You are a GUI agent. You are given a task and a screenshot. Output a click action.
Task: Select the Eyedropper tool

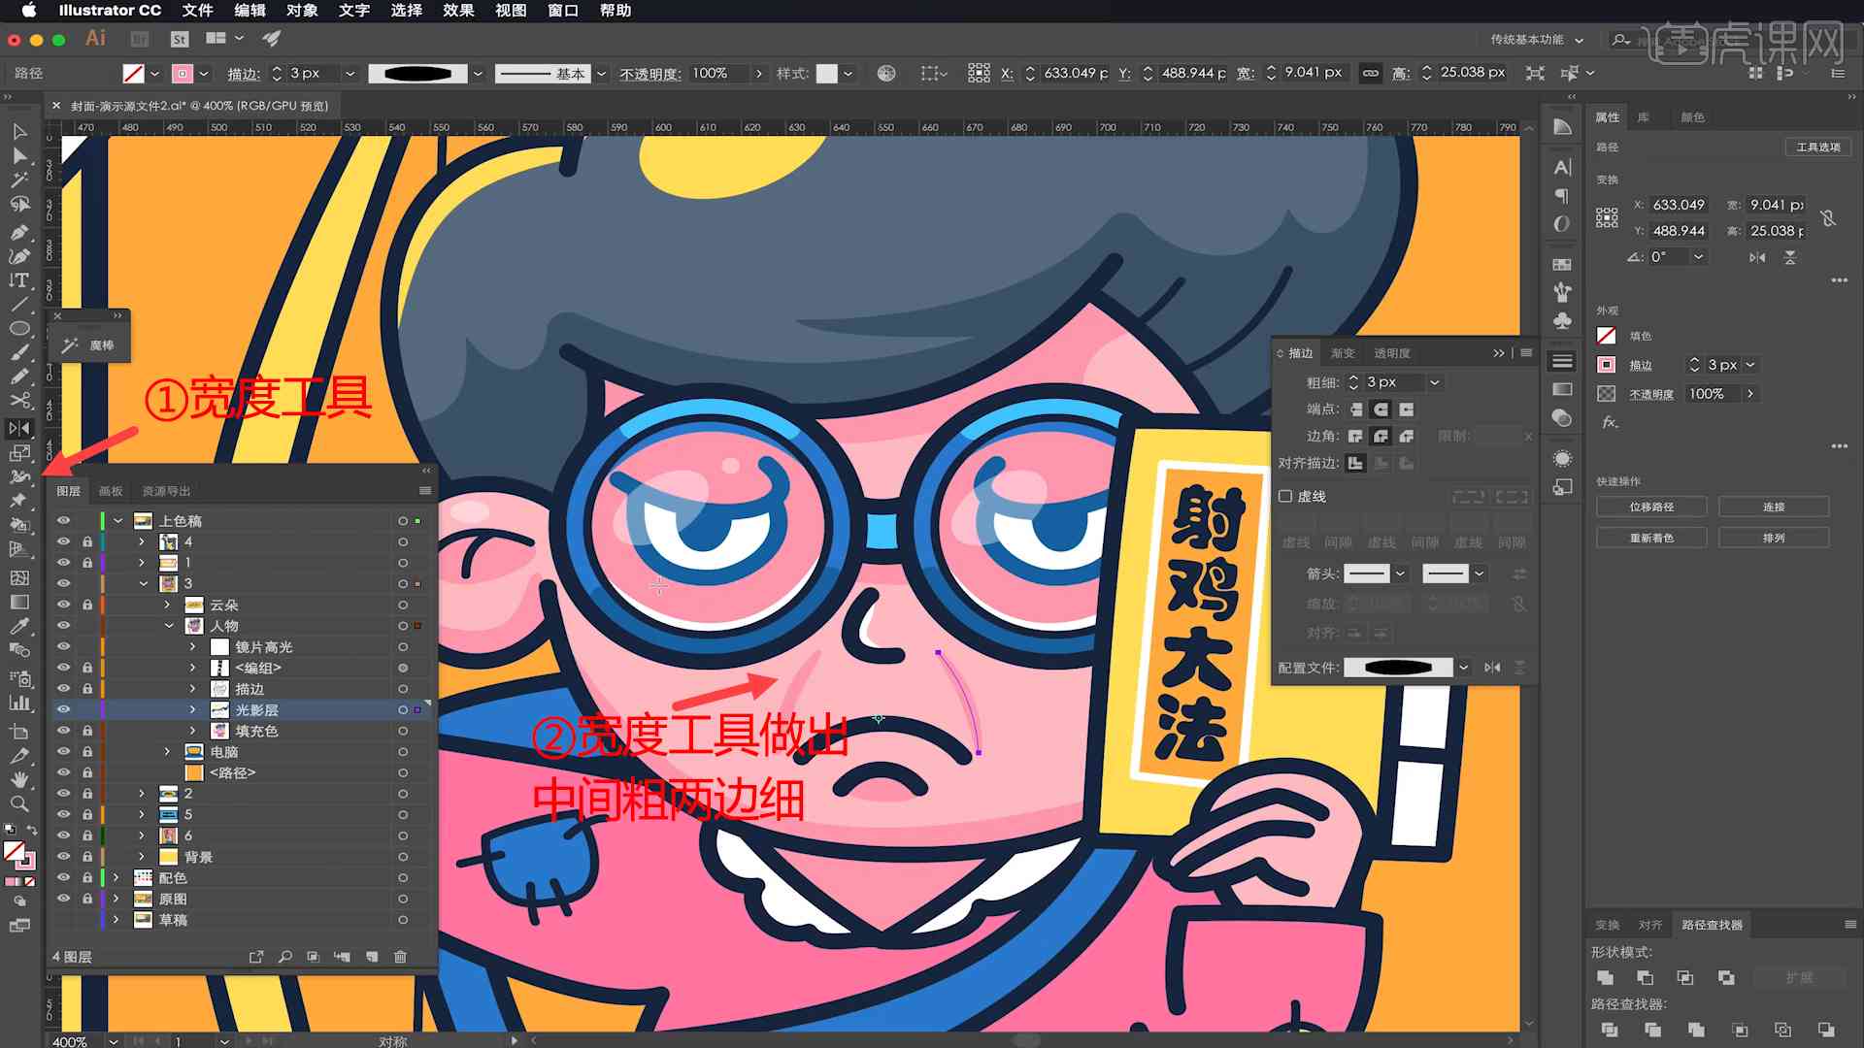[x=18, y=626]
